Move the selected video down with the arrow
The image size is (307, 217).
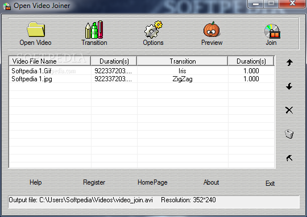pos(289,86)
